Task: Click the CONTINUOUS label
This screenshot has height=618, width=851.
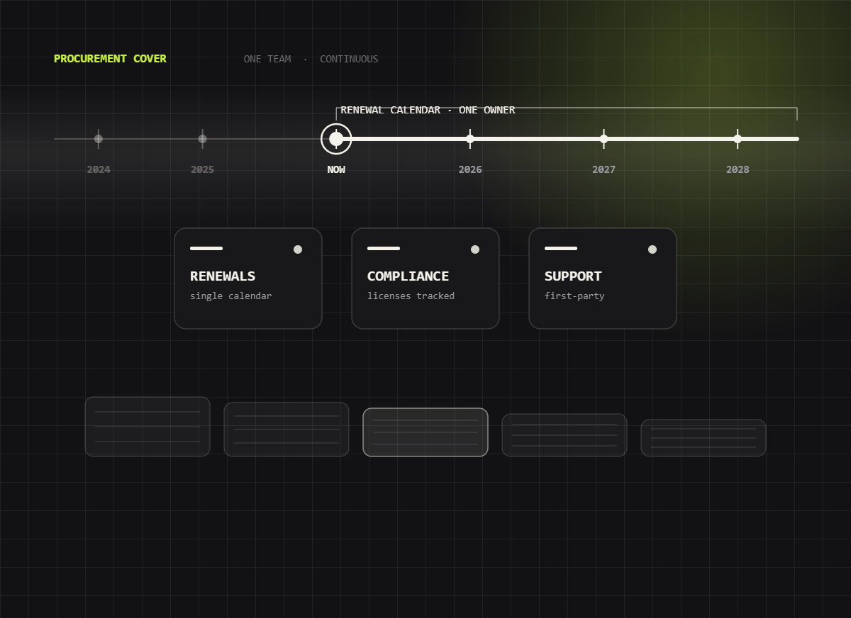Action: (x=349, y=59)
